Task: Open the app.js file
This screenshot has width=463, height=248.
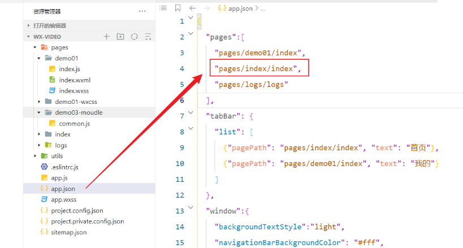Action: click(59, 178)
